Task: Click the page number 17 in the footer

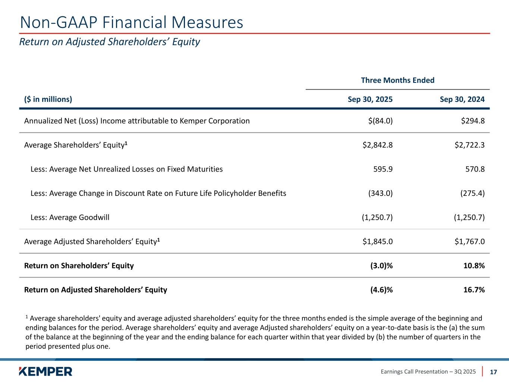Action: (x=493, y=372)
